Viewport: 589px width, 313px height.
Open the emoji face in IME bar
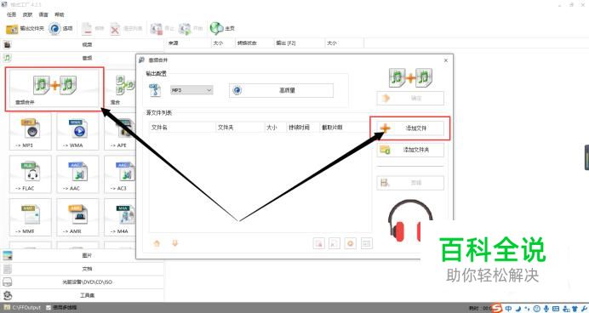(x=537, y=309)
